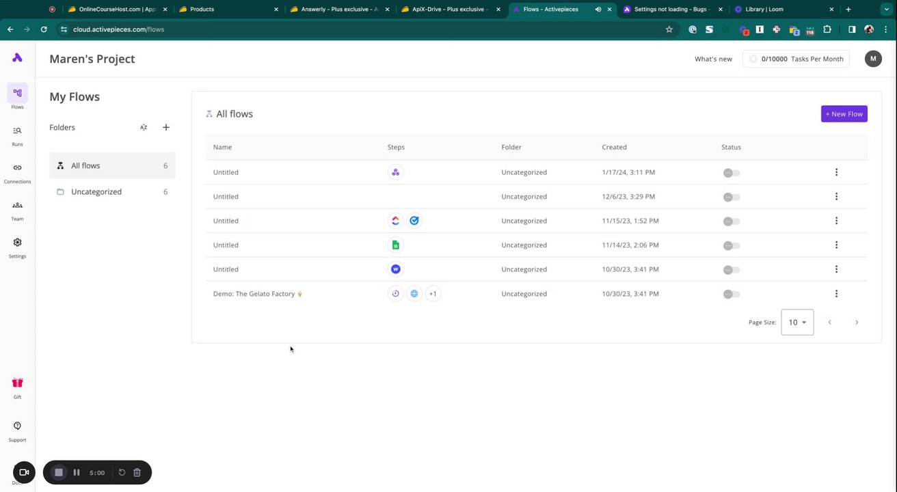Open the Page Size dropdown
Image resolution: width=897 pixels, height=492 pixels.
(x=797, y=322)
